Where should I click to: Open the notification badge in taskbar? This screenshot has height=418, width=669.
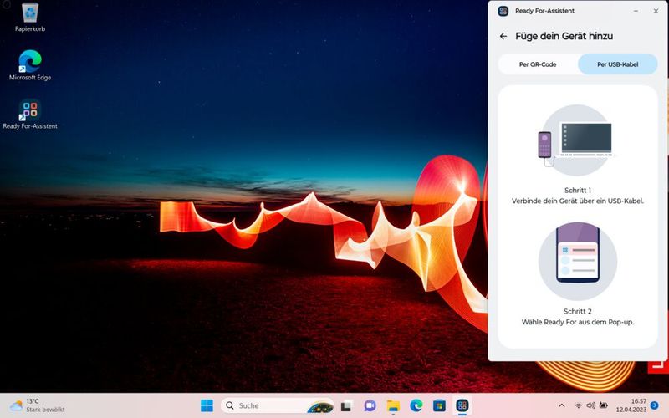[654, 405]
